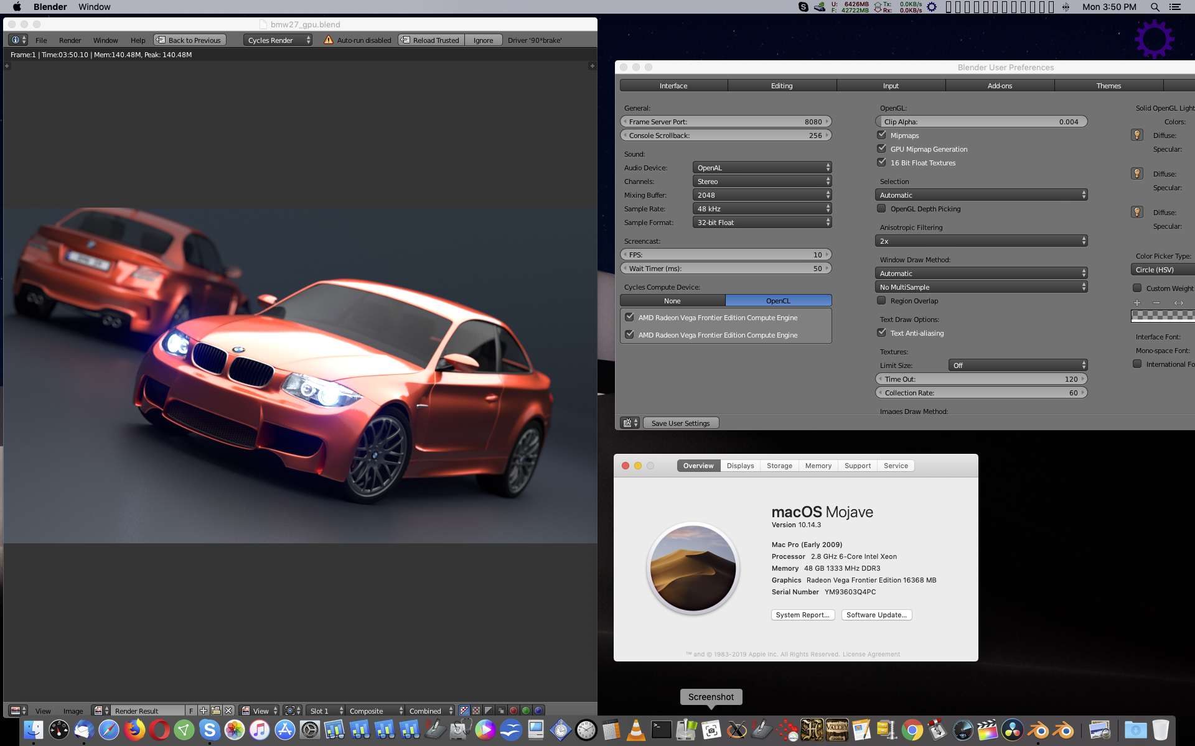Open the Cycles Render engine dropdown
Viewport: 1195px width, 746px height.
coord(278,40)
